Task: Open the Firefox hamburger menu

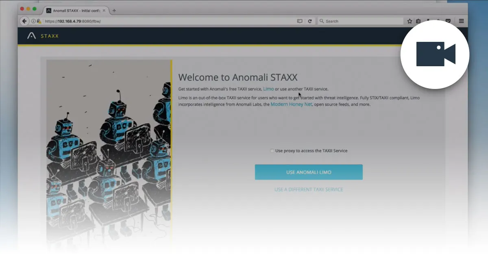Action: (x=461, y=21)
